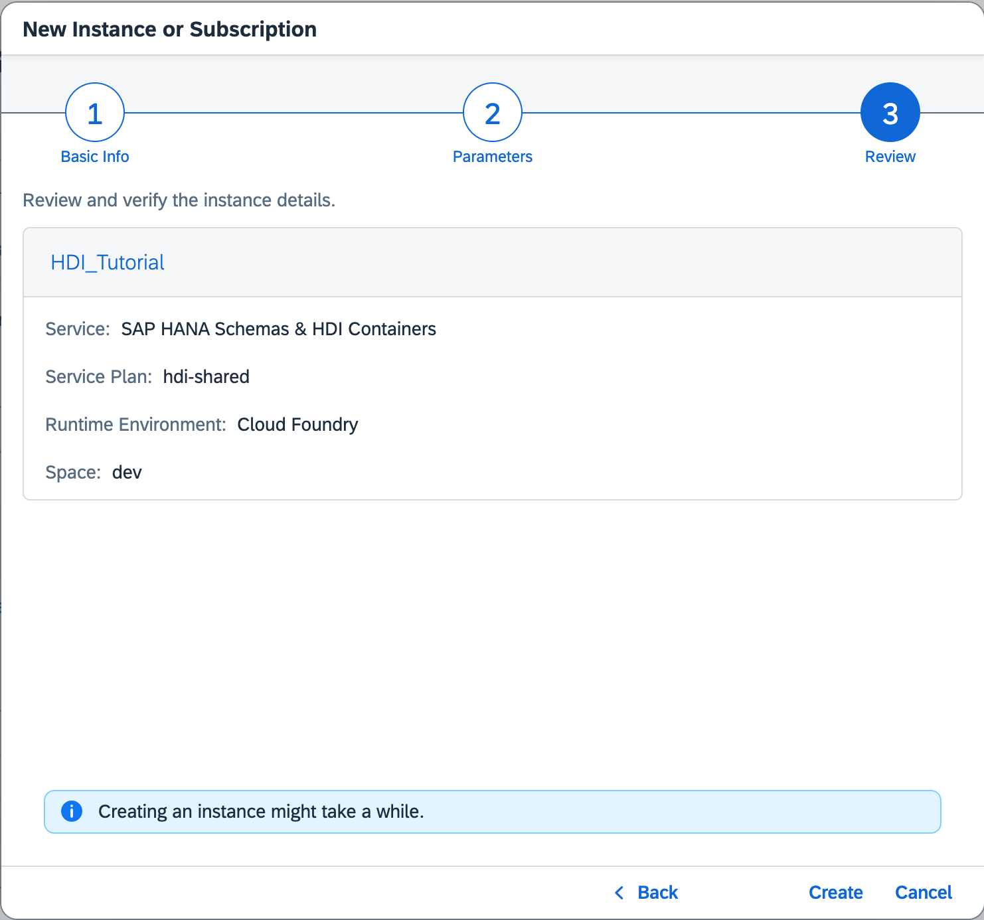Click the Runtime Environment field label
Image resolution: width=984 pixels, height=920 pixels.
(135, 425)
